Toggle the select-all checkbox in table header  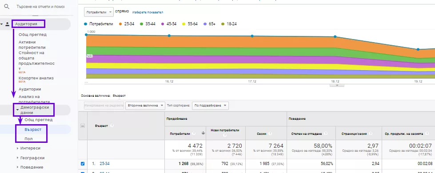[82, 126]
